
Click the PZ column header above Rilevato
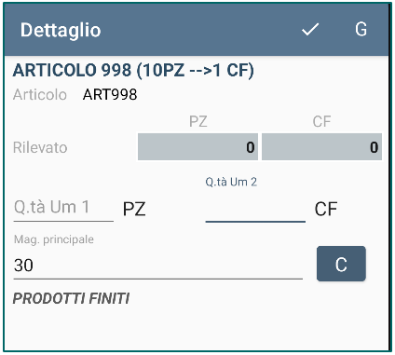point(198,121)
